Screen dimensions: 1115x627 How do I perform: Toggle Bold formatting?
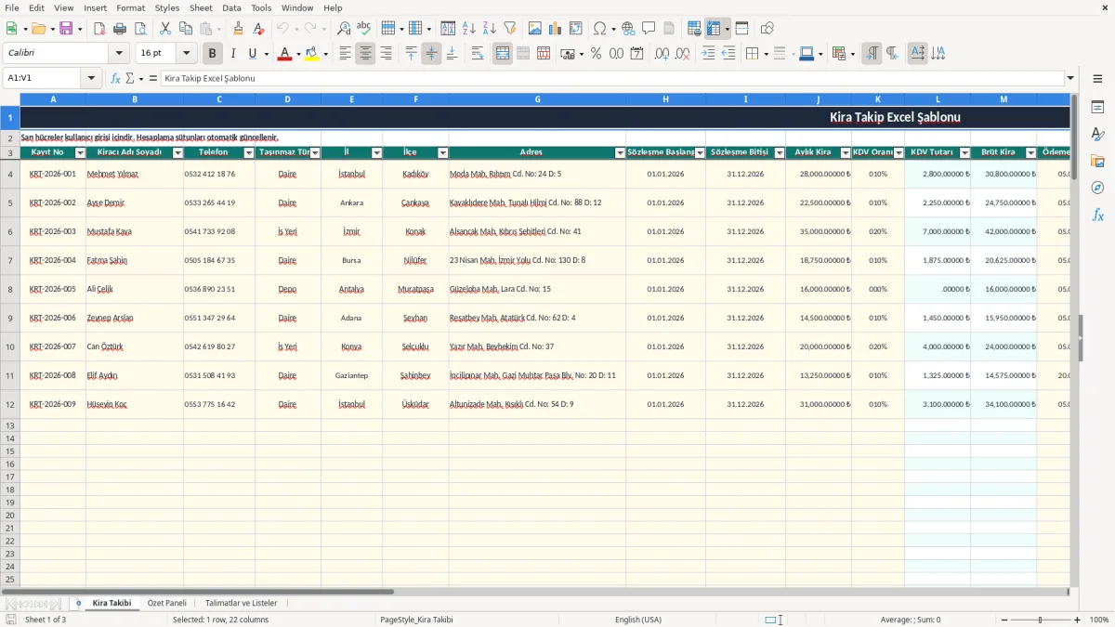[x=213, y=54]
